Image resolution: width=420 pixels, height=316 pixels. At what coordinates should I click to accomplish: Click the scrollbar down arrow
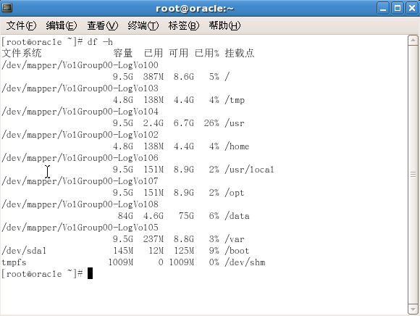(x=413, y=309)
